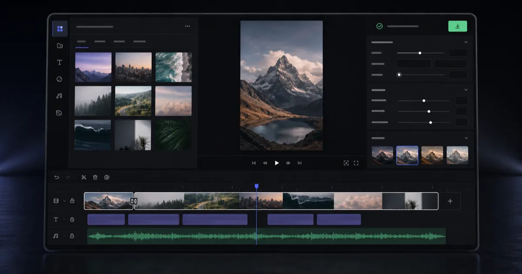
Task: Toggle the lock on the video track
Action: [72, 201]
